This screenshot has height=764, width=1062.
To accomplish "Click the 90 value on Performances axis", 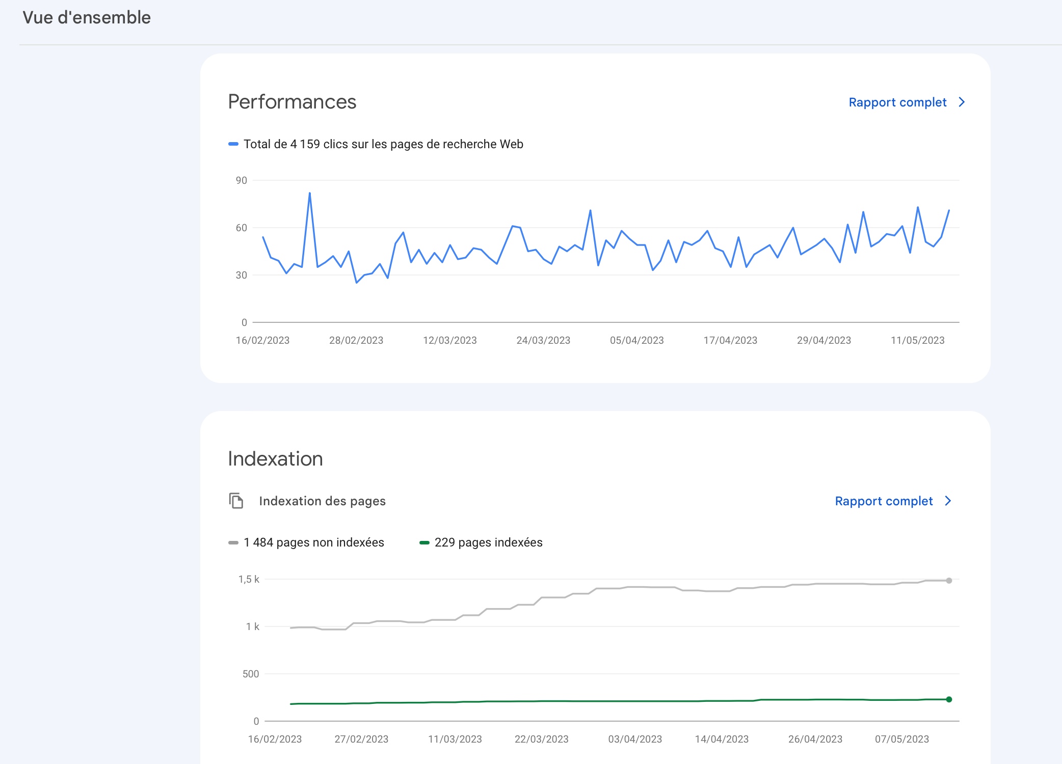I will click(x=241, y=180).
